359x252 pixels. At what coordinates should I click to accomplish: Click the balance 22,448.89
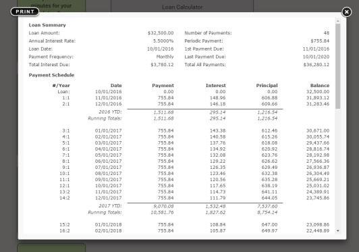[318, 230]
